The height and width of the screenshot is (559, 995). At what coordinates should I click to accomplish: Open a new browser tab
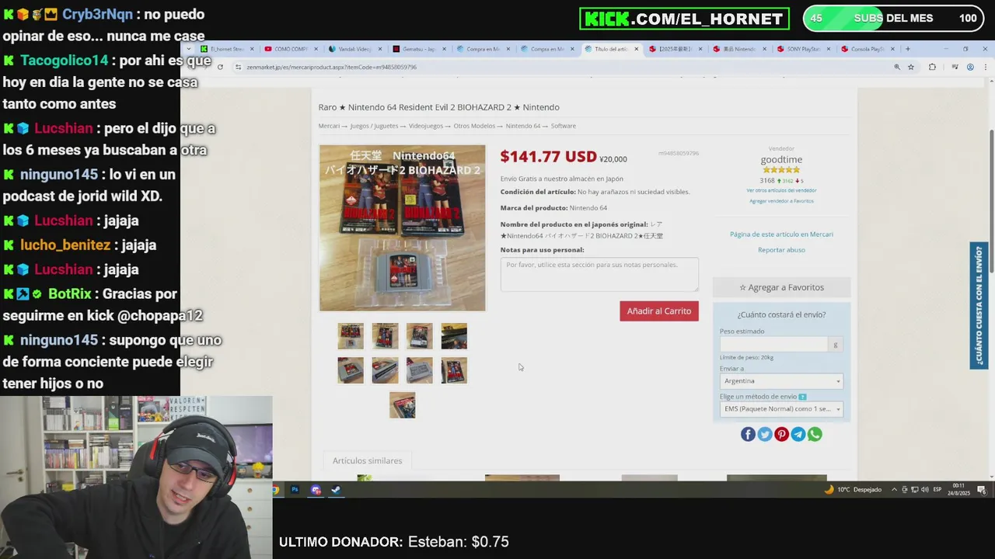[x=907, y=49]
